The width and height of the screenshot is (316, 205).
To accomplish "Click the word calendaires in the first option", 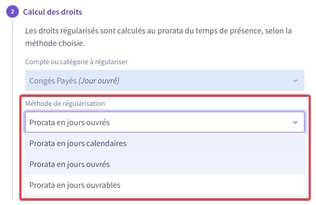I will [106, 143].
